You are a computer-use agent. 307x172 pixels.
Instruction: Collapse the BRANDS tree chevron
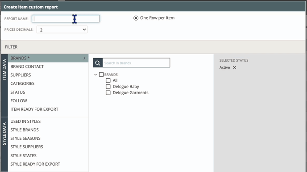tap(95, 75)
